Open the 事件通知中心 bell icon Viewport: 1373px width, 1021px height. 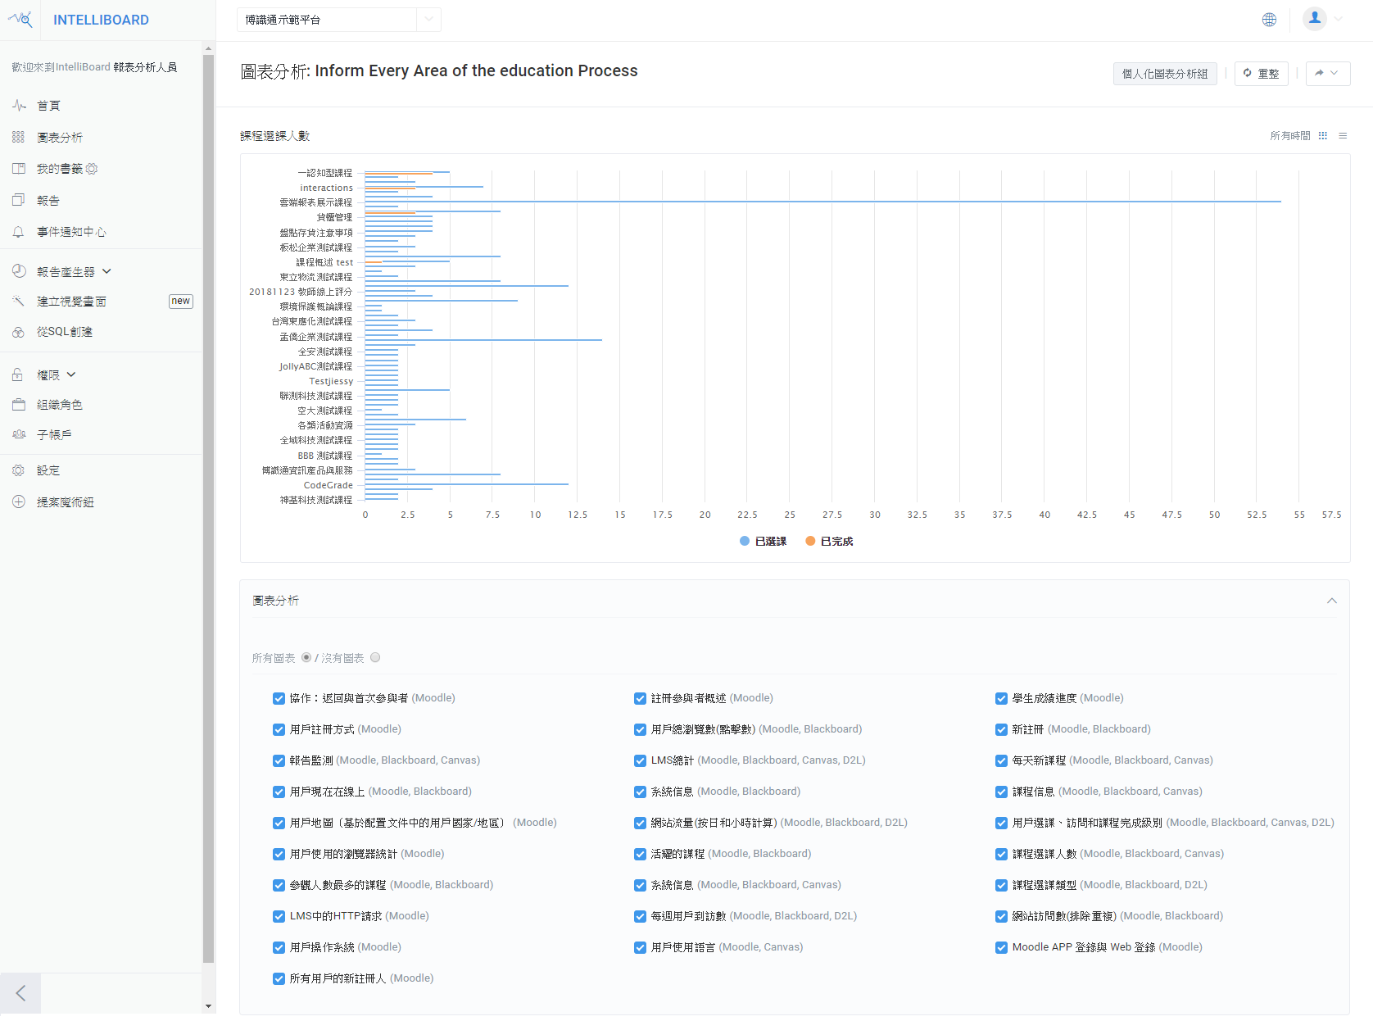(18, 232)
